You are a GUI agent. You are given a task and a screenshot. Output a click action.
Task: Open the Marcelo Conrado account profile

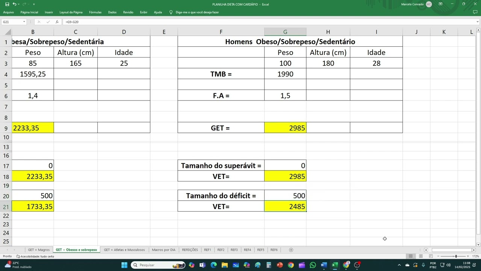point(416,4)
